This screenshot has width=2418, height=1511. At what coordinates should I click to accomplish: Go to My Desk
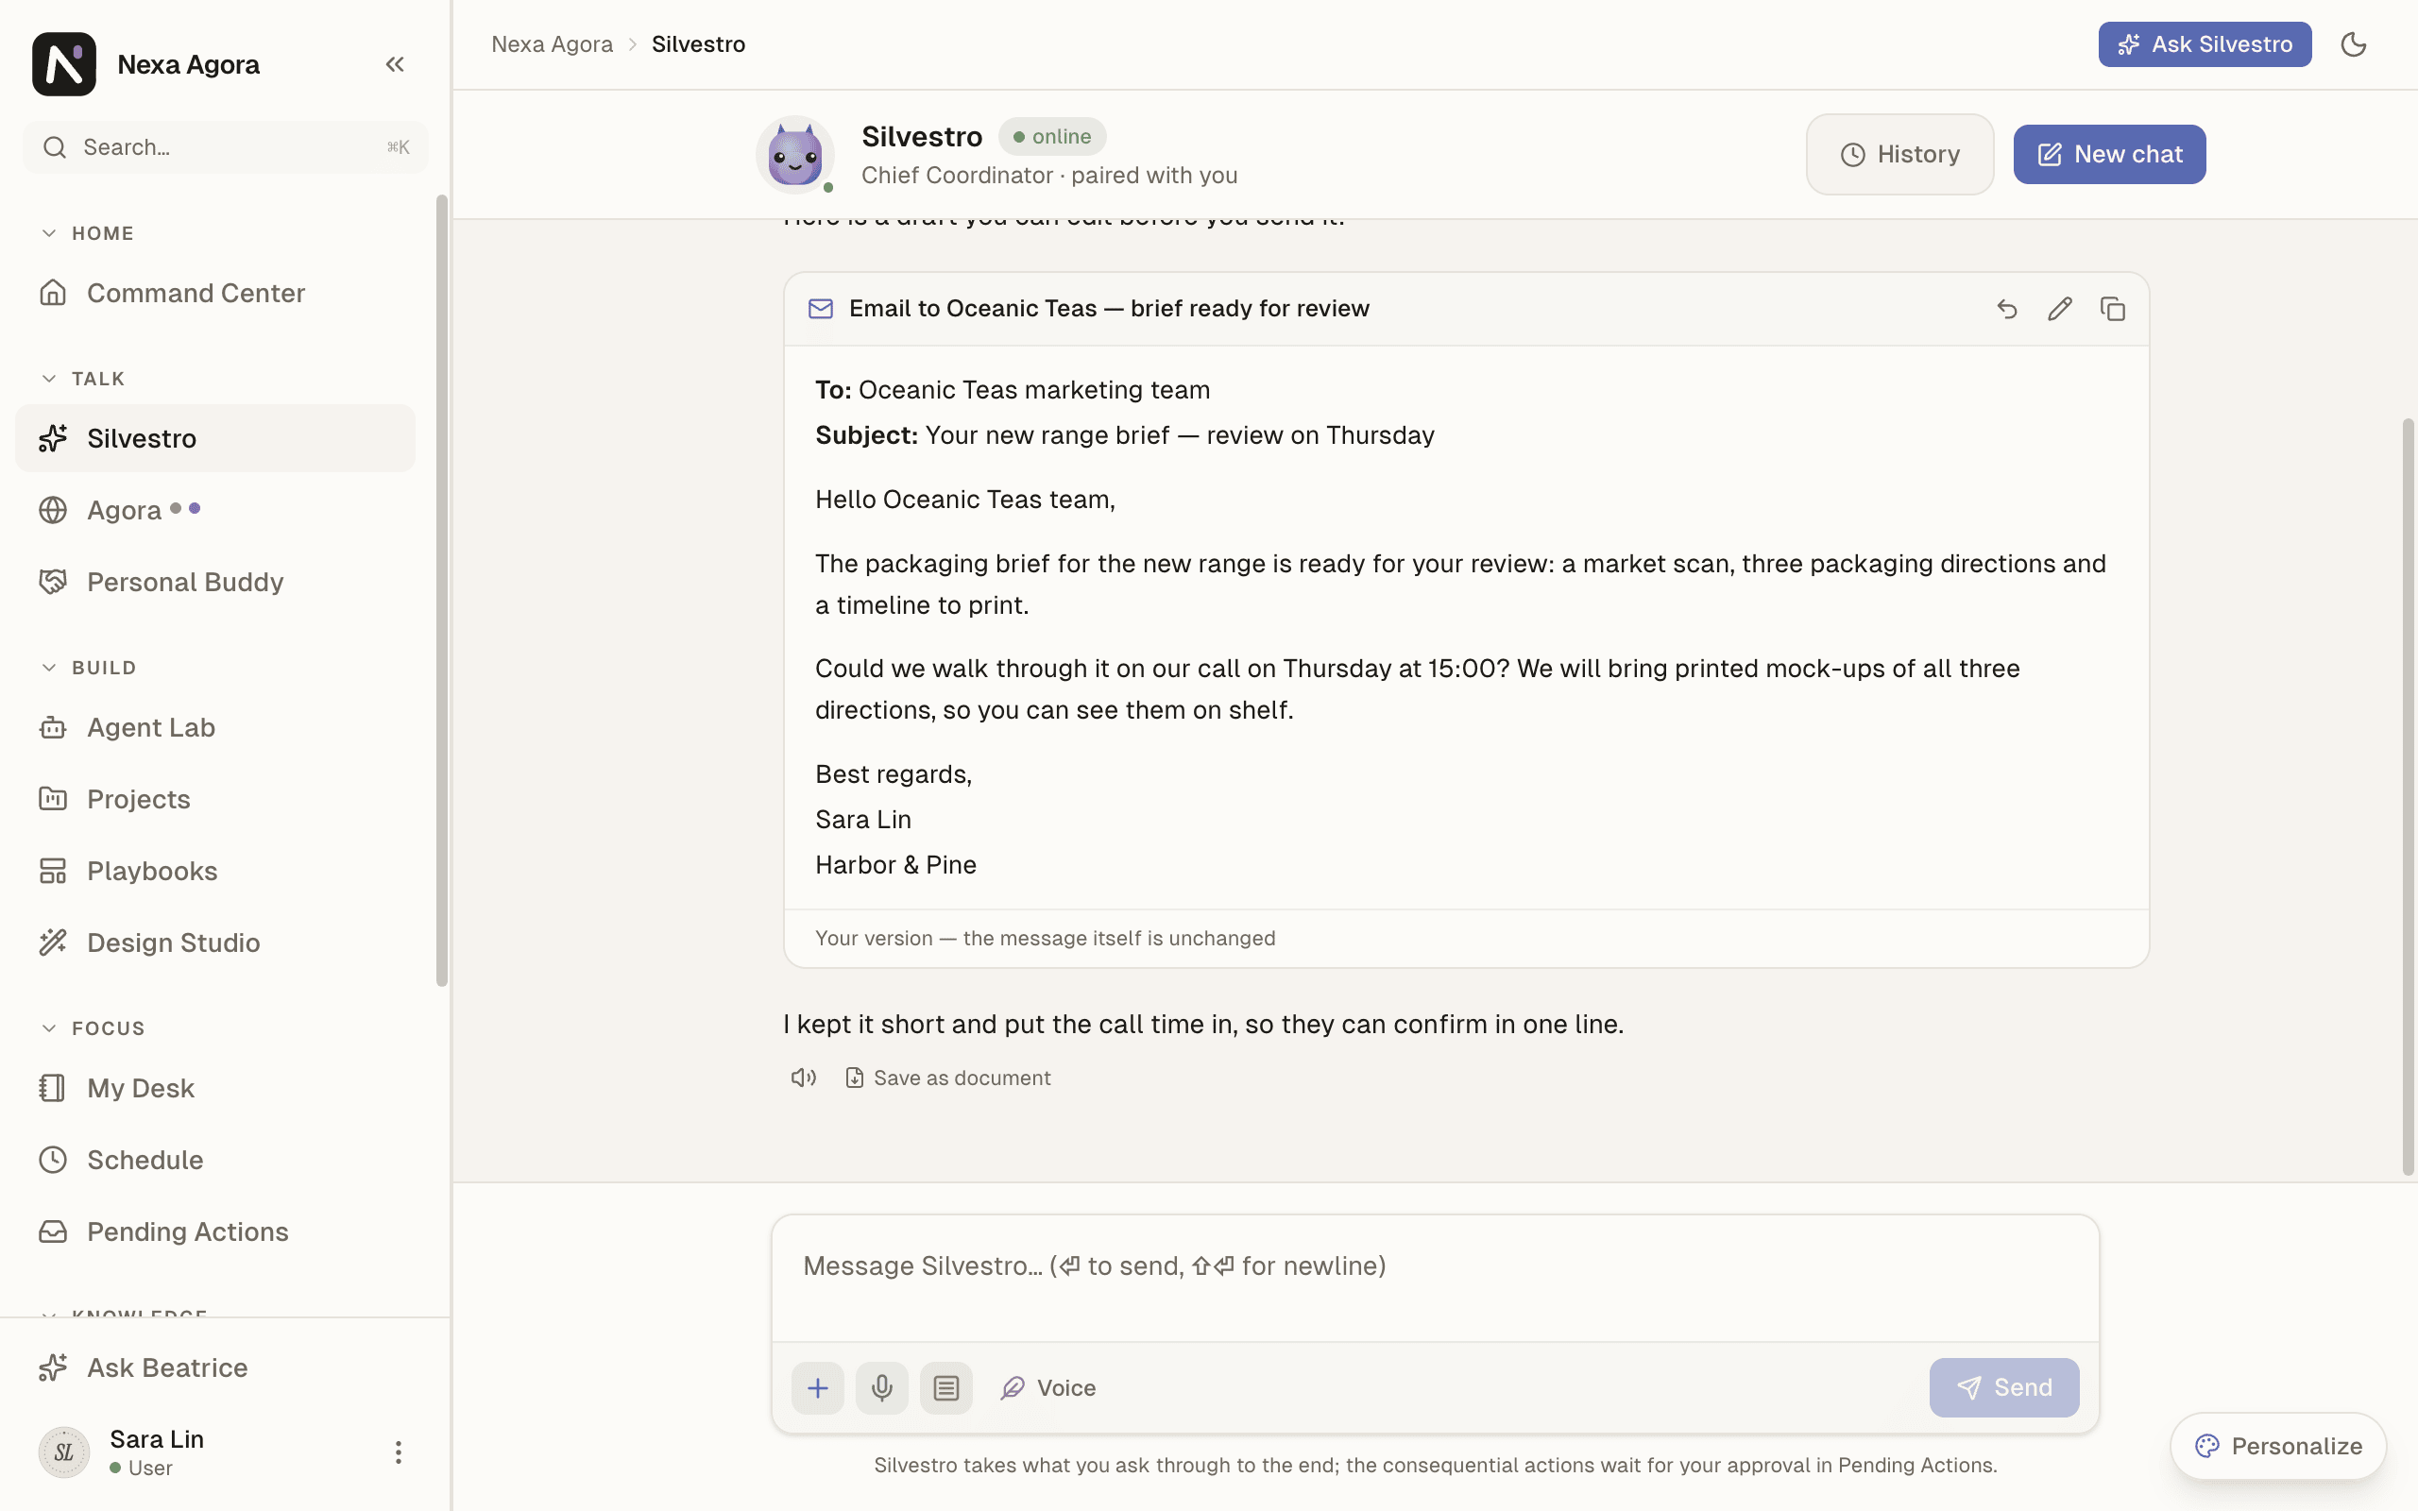click(214, 1088)
